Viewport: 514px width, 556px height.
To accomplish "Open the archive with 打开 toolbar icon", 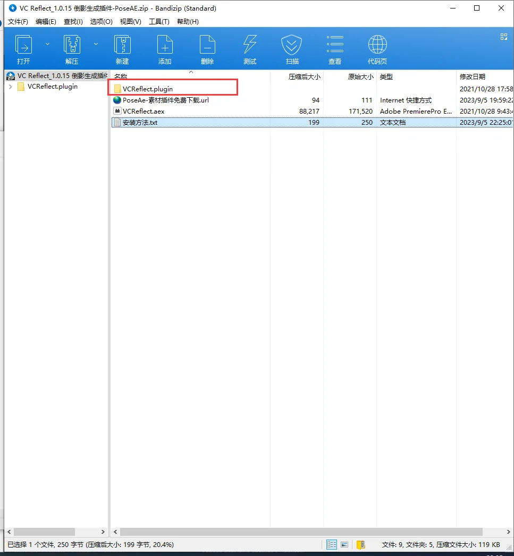I will click(23, 48).
